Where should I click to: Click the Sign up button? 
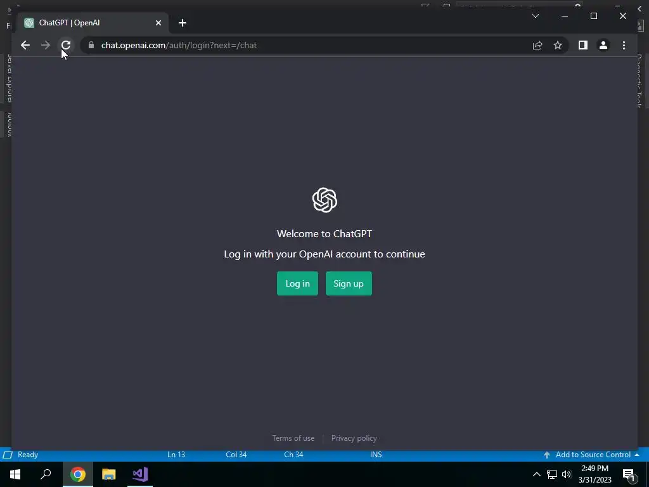tap(349, 283)
